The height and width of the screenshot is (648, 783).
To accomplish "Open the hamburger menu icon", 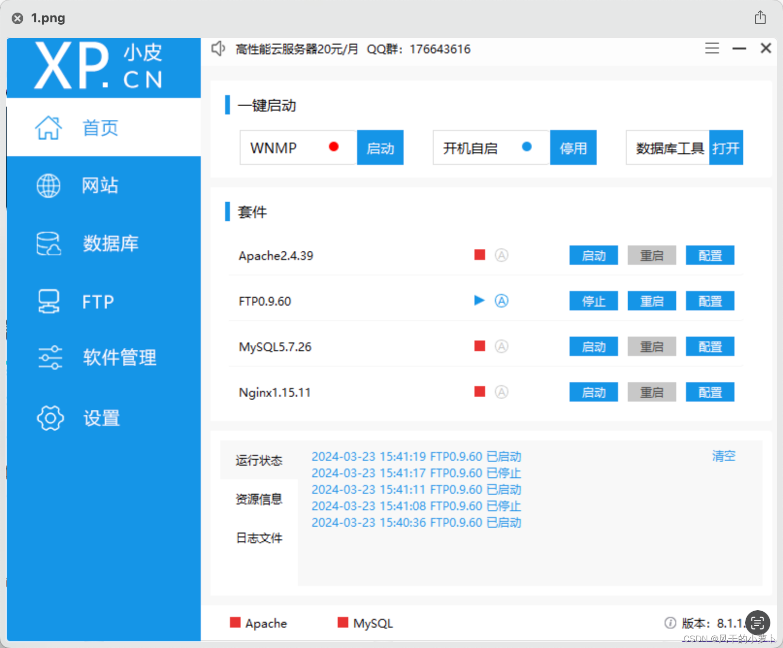I will (712, 48).
